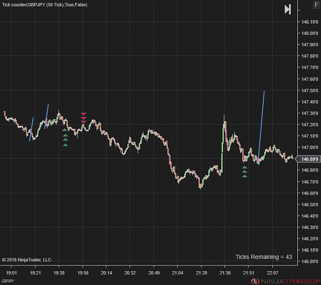Image resolution: width=321 pixels, height=285 pixels.
Task: Click the F button in top corner
Action: tap(316, 5)
